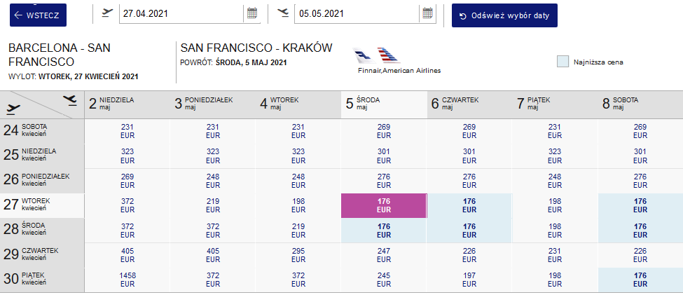
Task: Click the landing plane icon by 05.05.2021
Action: click(x=283, y=13)
